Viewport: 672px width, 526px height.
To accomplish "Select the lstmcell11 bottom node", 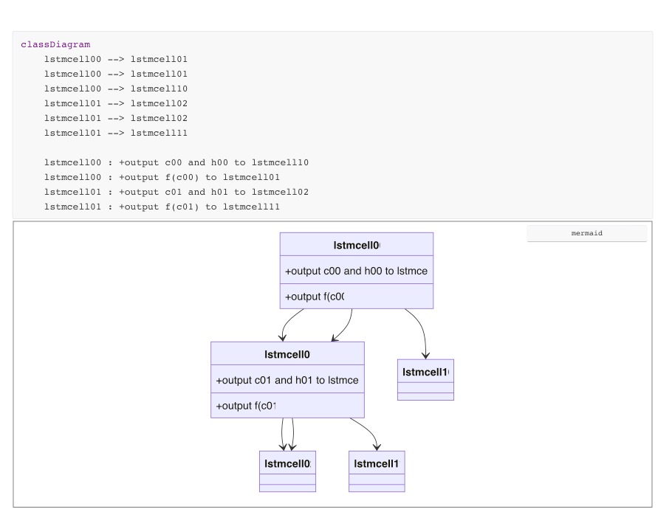I will click(x=377, y=464).
